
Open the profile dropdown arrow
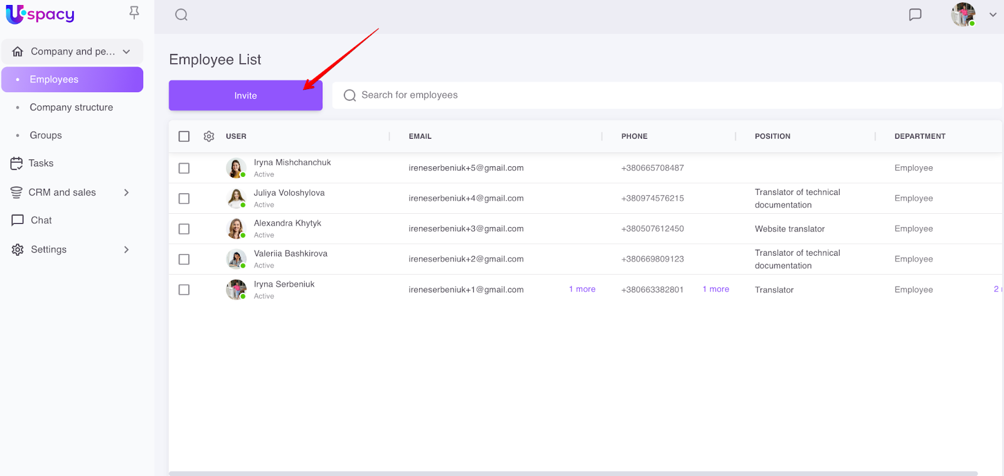(993, 14)
